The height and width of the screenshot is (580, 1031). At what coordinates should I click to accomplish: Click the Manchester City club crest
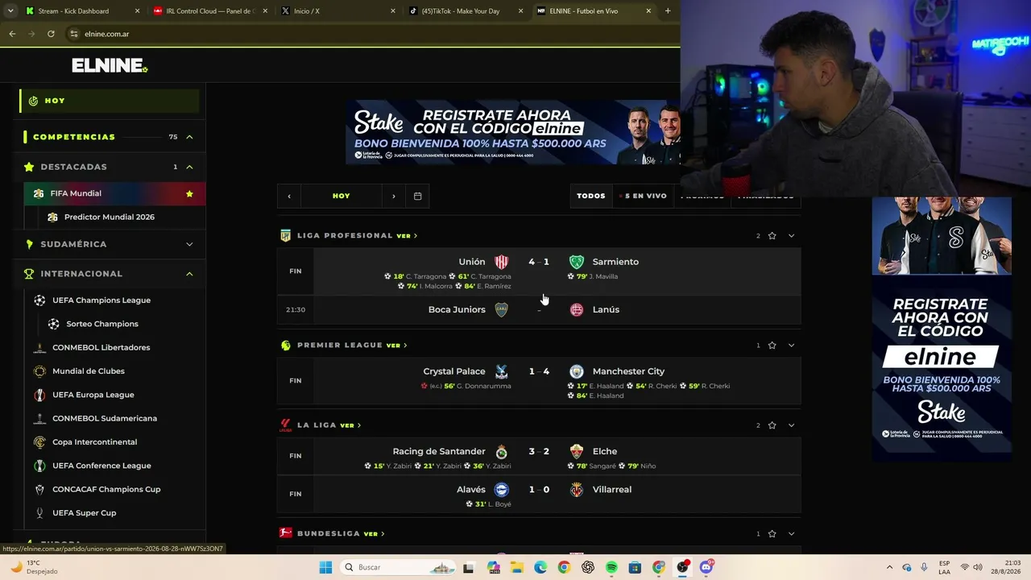pos(577,371)
